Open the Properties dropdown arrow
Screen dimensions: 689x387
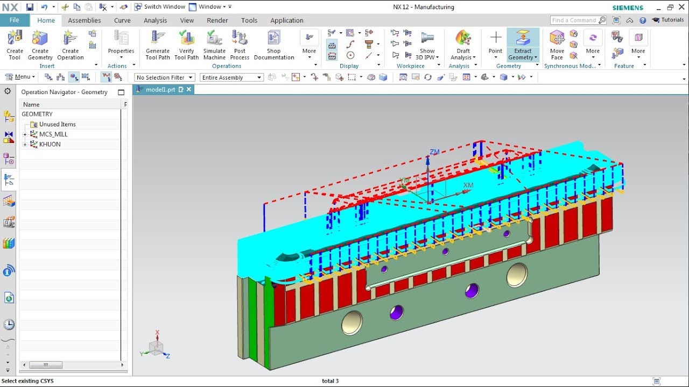121,58
